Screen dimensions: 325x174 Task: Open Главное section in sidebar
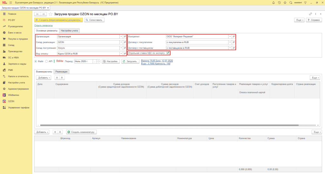click(12, 14)
